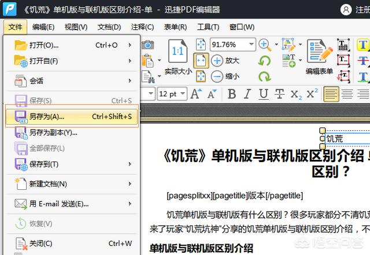Expand the edit content tool arrow
The height and width of the screenshot is (255, 370).
point(300,44)
